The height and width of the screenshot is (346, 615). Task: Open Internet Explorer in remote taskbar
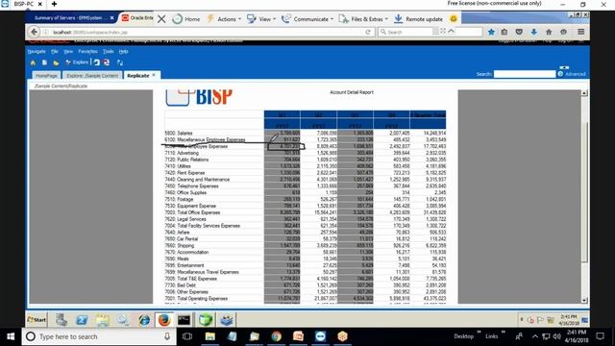click(x=143, y=320)
